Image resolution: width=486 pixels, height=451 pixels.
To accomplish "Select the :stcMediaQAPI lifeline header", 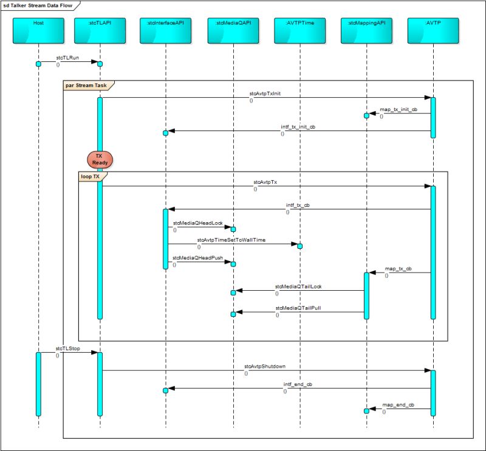I will tap(234, 29).
